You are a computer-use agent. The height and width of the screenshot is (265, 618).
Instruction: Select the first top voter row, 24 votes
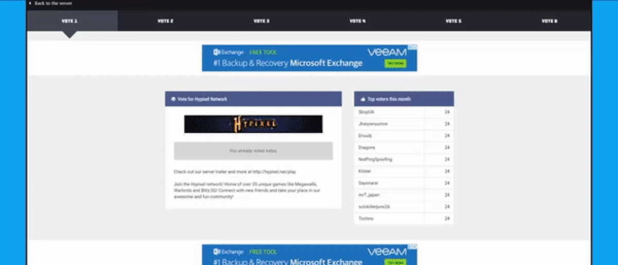404,112
